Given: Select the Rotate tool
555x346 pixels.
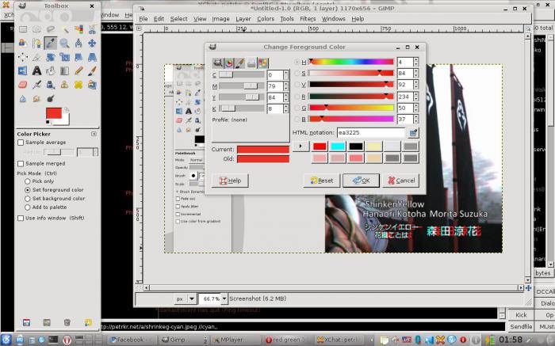Looking at the screenshot, I should coord(51,57).
